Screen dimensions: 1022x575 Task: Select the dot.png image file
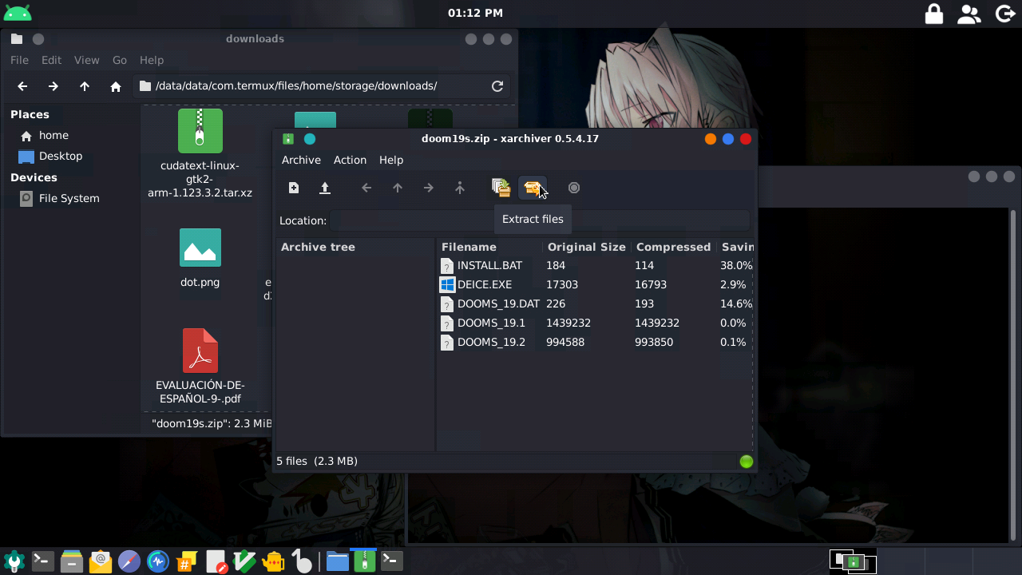coord(200,258)
